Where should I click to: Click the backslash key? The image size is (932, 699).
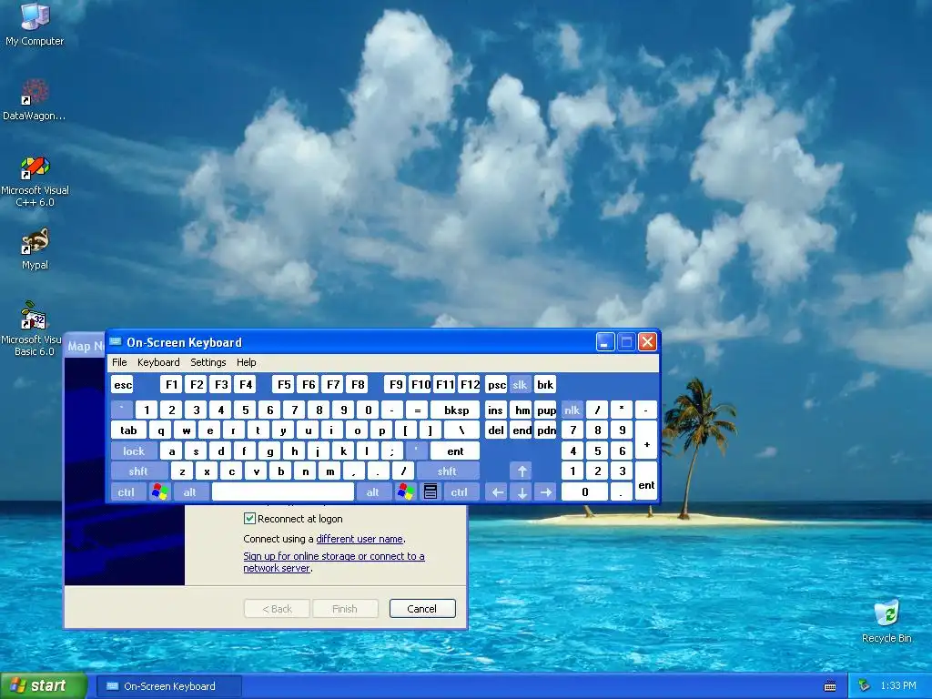pos(461,430)
